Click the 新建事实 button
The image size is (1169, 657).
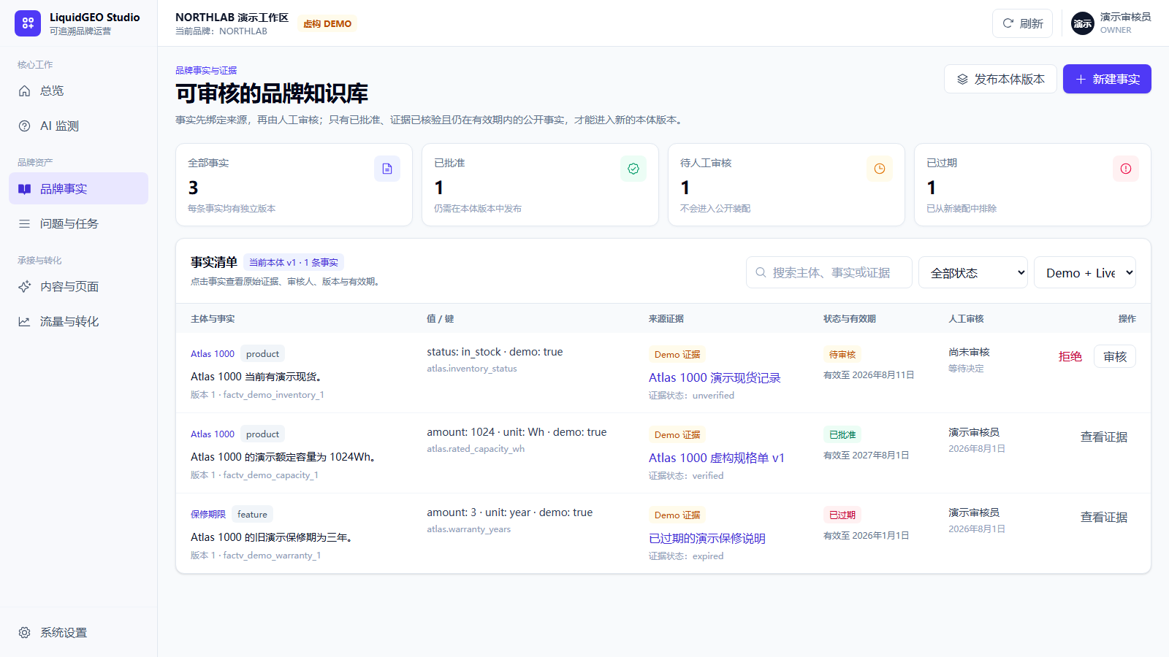click(1107, 79)
